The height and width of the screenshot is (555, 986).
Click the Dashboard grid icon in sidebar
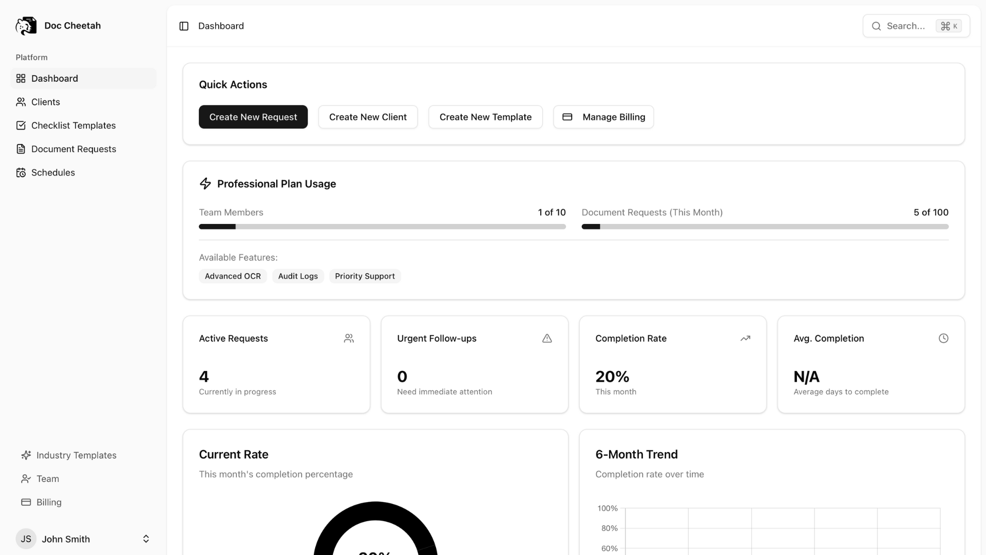click(x=21, y=79)
